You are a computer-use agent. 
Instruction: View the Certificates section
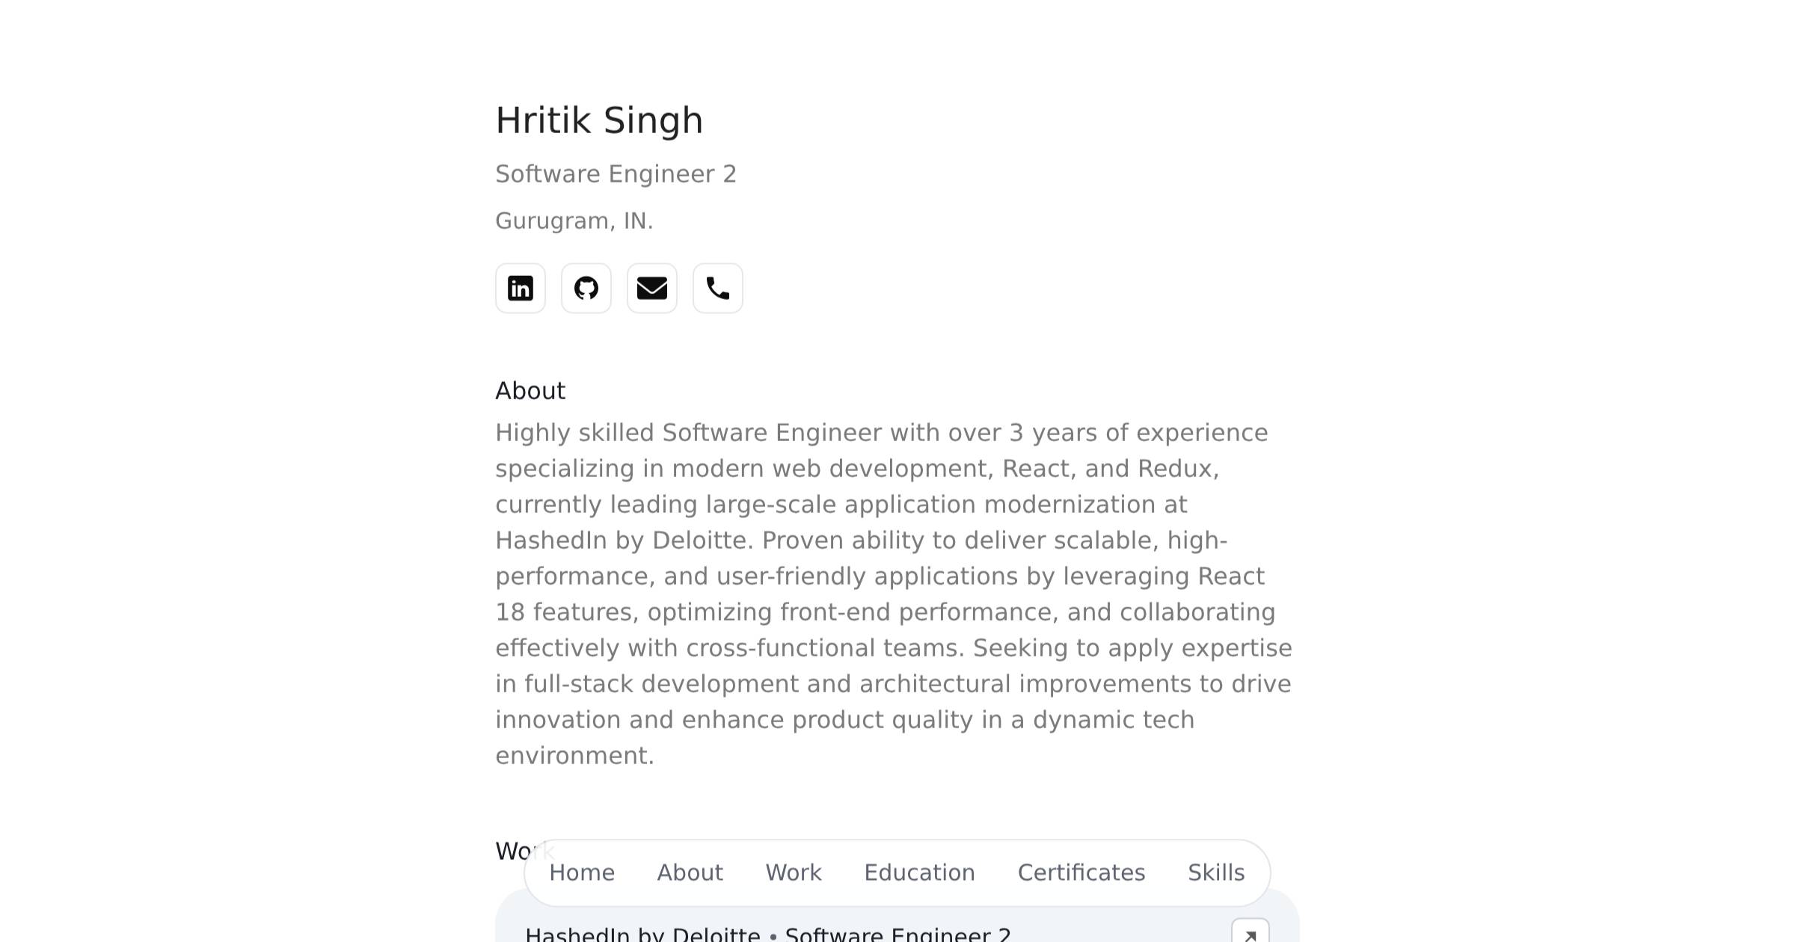point(1081,872)
